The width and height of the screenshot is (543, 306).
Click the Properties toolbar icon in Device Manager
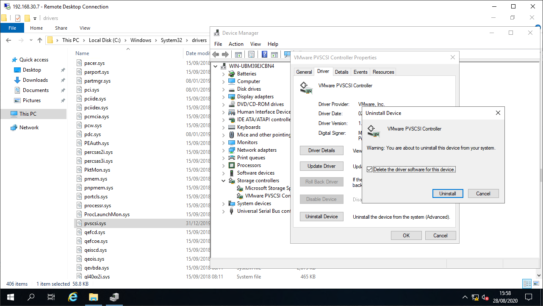[x=252, y=54]
